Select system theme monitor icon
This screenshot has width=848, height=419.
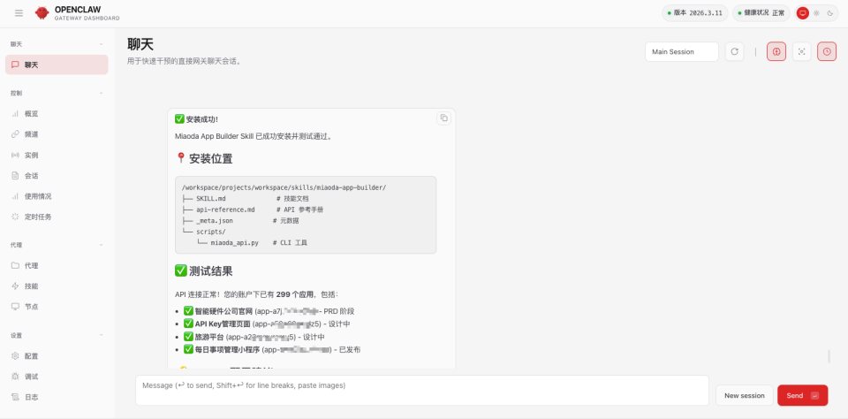point(802,13)
